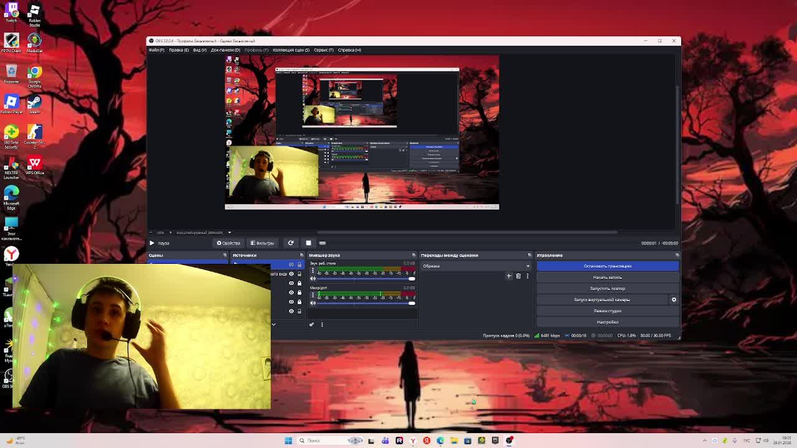
Task: Open the File menu in OBS
Action: pos(156,50)
